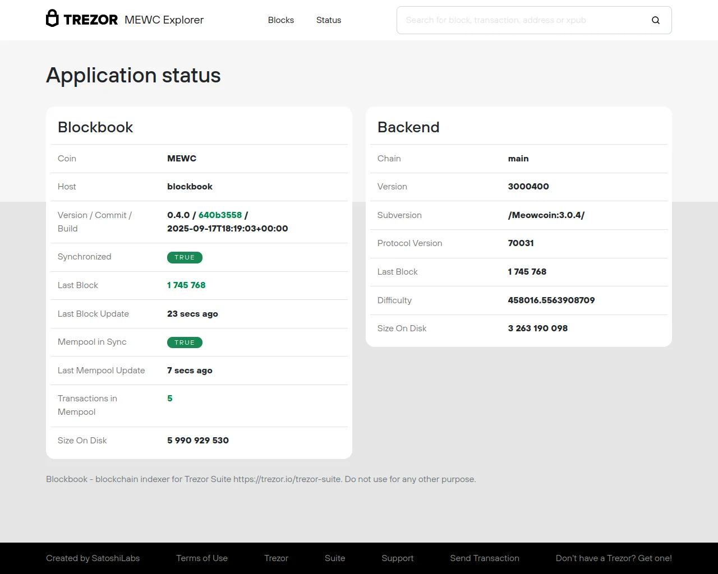
Task: Click the "Transactions in Mempool" label
Action: point(88,405)
